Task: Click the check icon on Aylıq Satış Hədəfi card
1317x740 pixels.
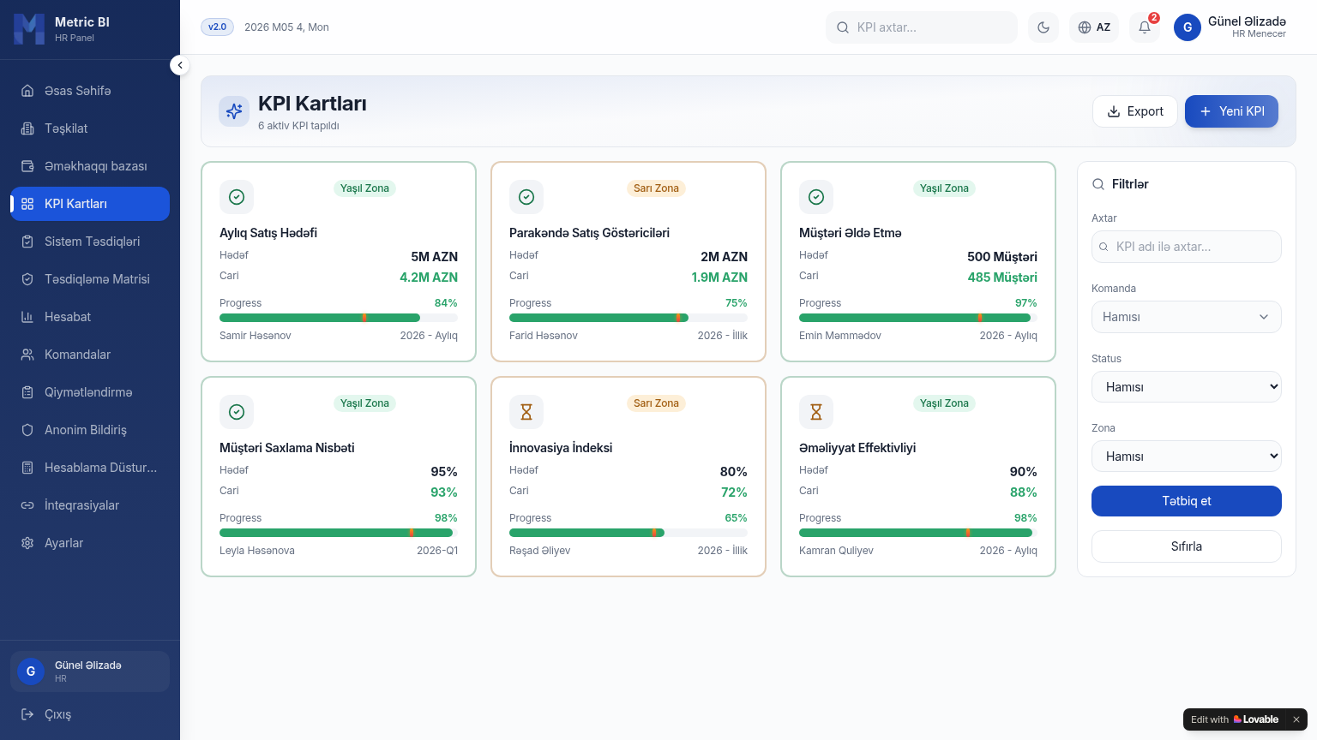Action: coord(237,197)
